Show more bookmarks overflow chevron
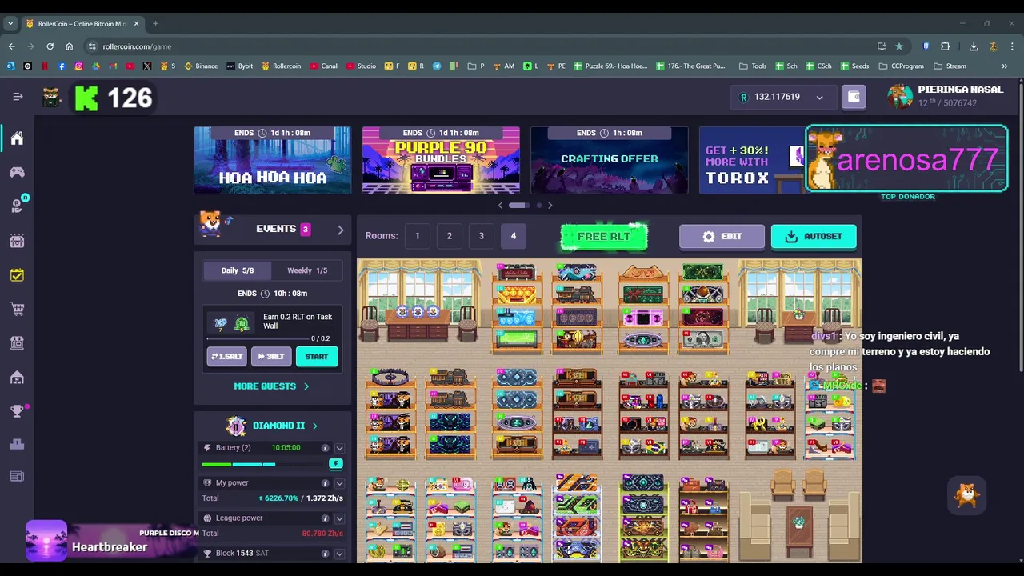Viewport: 1024px width, 576px height. click(1005, 66)
